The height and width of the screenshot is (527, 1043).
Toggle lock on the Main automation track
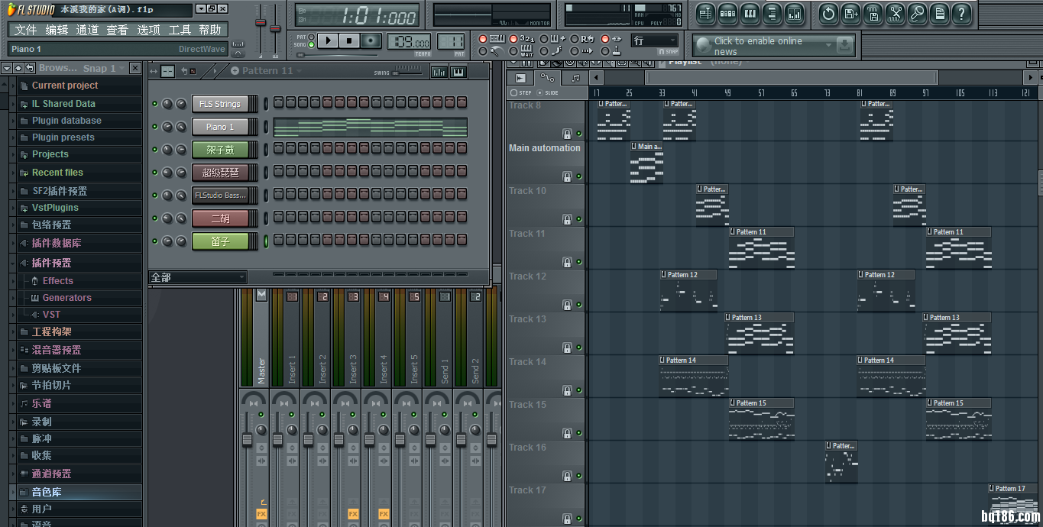[x=567, y=176]
